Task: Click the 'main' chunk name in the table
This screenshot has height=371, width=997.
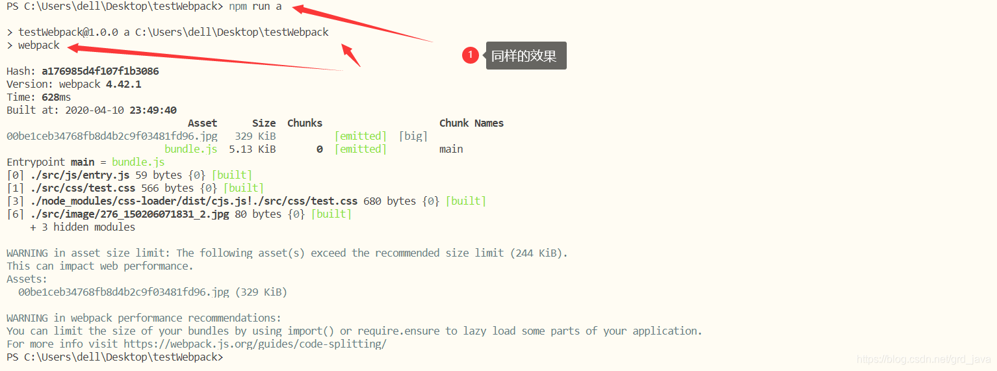Action: (x=451, y=149)
